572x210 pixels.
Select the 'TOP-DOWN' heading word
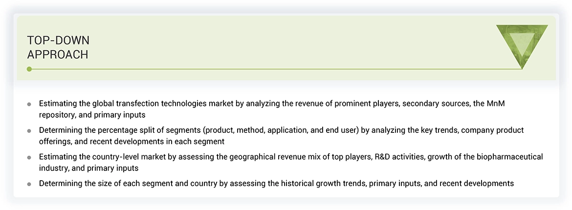click(x=58, y=41)
